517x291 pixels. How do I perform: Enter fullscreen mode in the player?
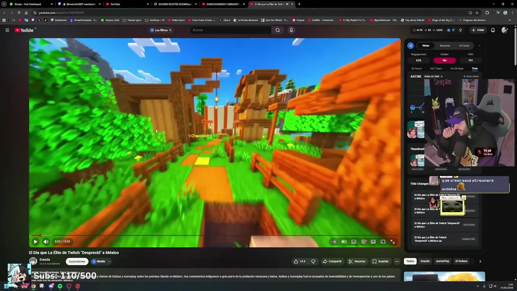[393, 242]
